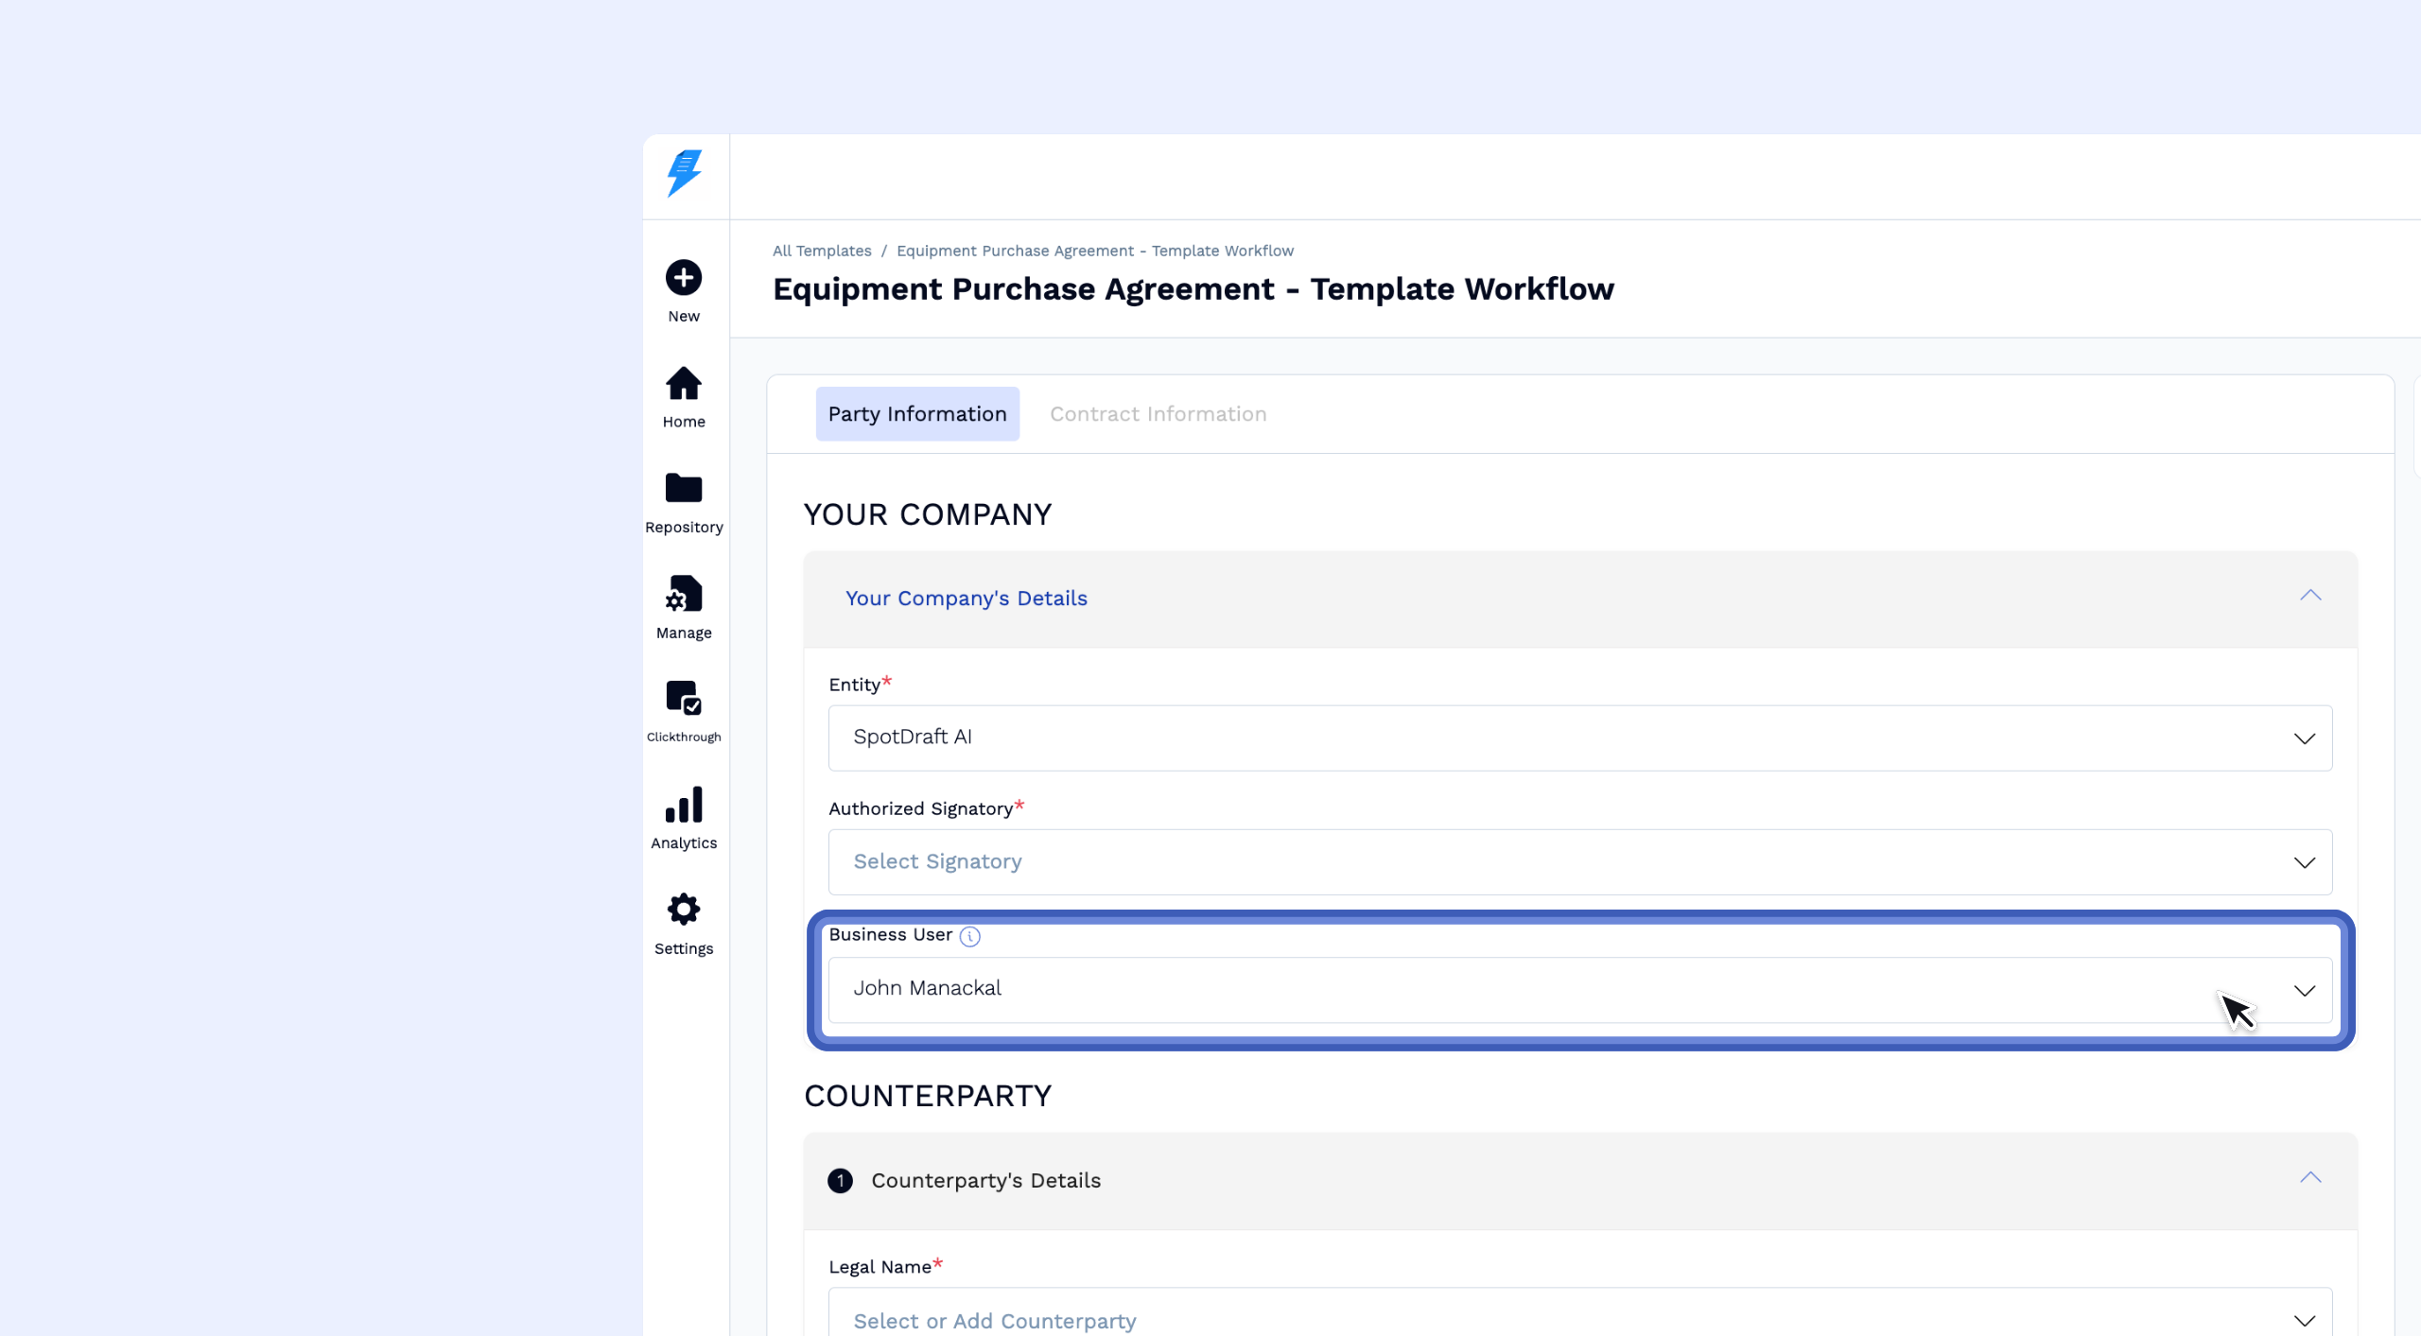This screenshot has height=1336, width=2421.
Task: Go to Home in sidebar
Action: click(x=684, y=385)
